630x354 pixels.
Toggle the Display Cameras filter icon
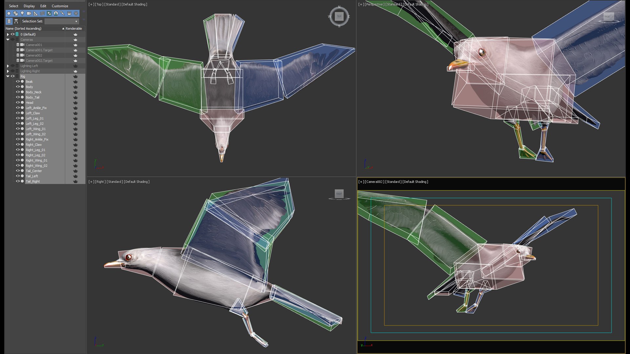coord(29,13)
